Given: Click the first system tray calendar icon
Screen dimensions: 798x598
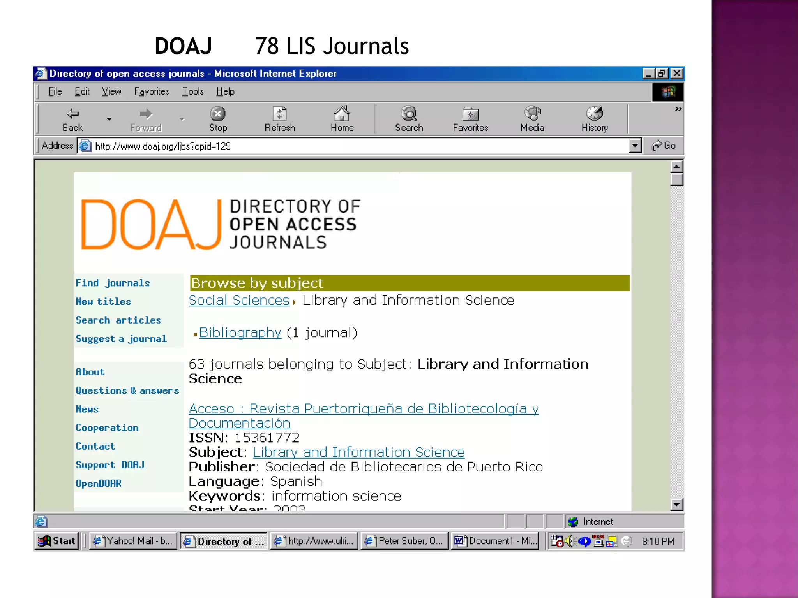Looking at the screenshot, I should click(556, 541).
